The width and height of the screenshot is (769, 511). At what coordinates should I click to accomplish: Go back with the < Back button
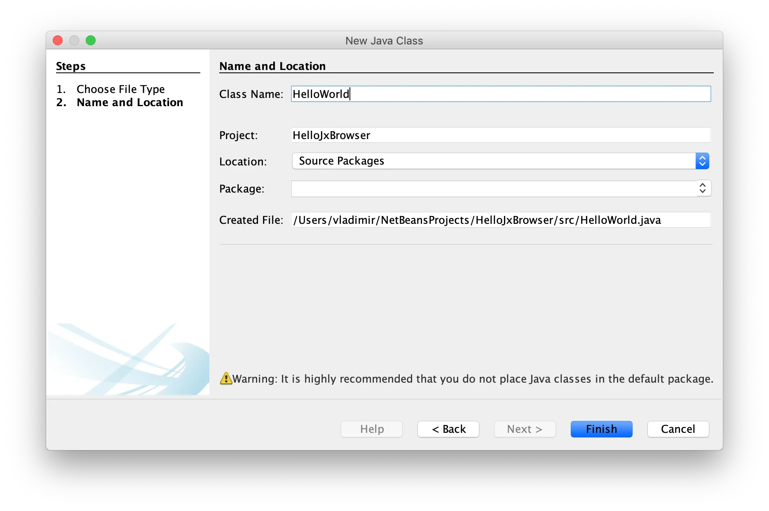click(448, 429)
